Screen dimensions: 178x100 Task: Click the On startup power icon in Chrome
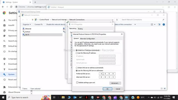click(4, 51)
